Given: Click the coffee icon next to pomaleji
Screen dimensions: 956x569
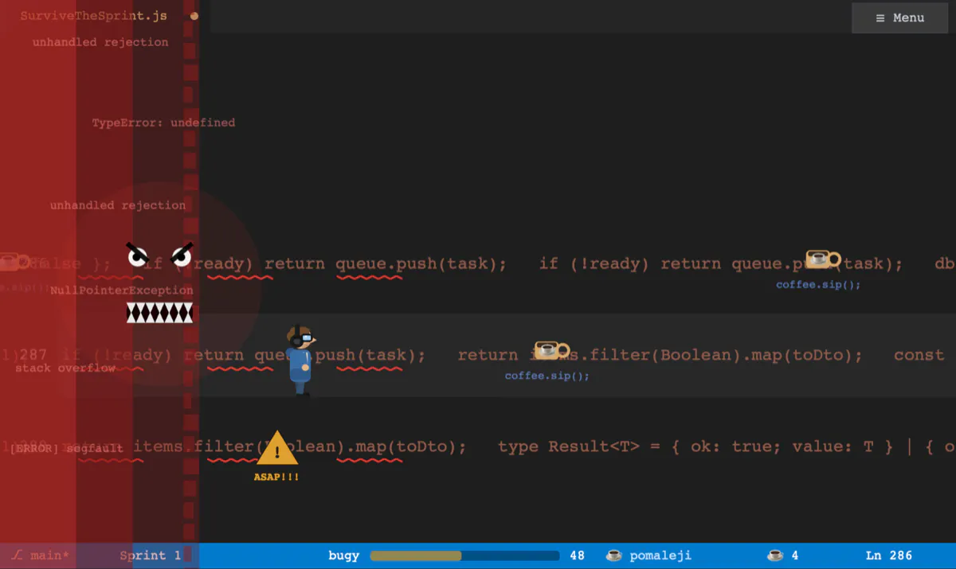Looking at the screenshot, I should (613, 555).
